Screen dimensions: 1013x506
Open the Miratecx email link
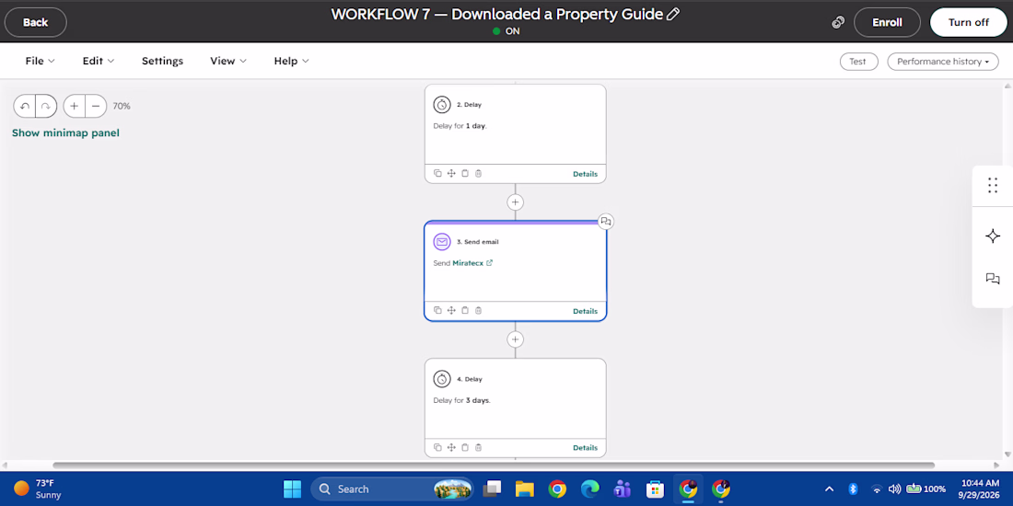(468, 263)
